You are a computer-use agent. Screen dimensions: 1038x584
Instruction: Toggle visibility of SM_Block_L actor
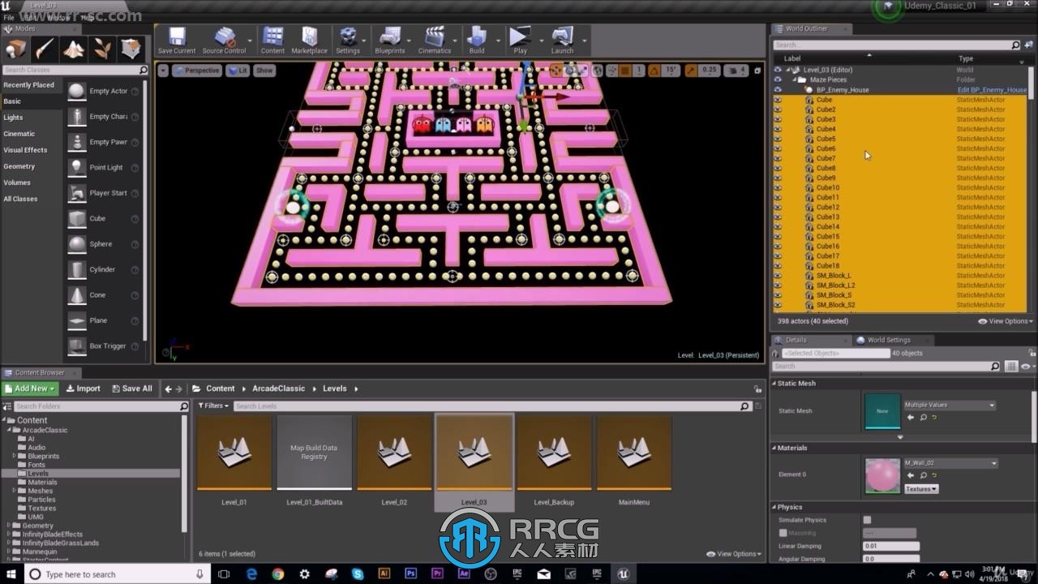pos(778,275)
